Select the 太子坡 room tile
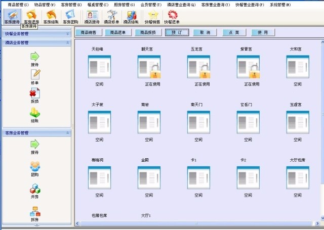 [x=99, y=122]
